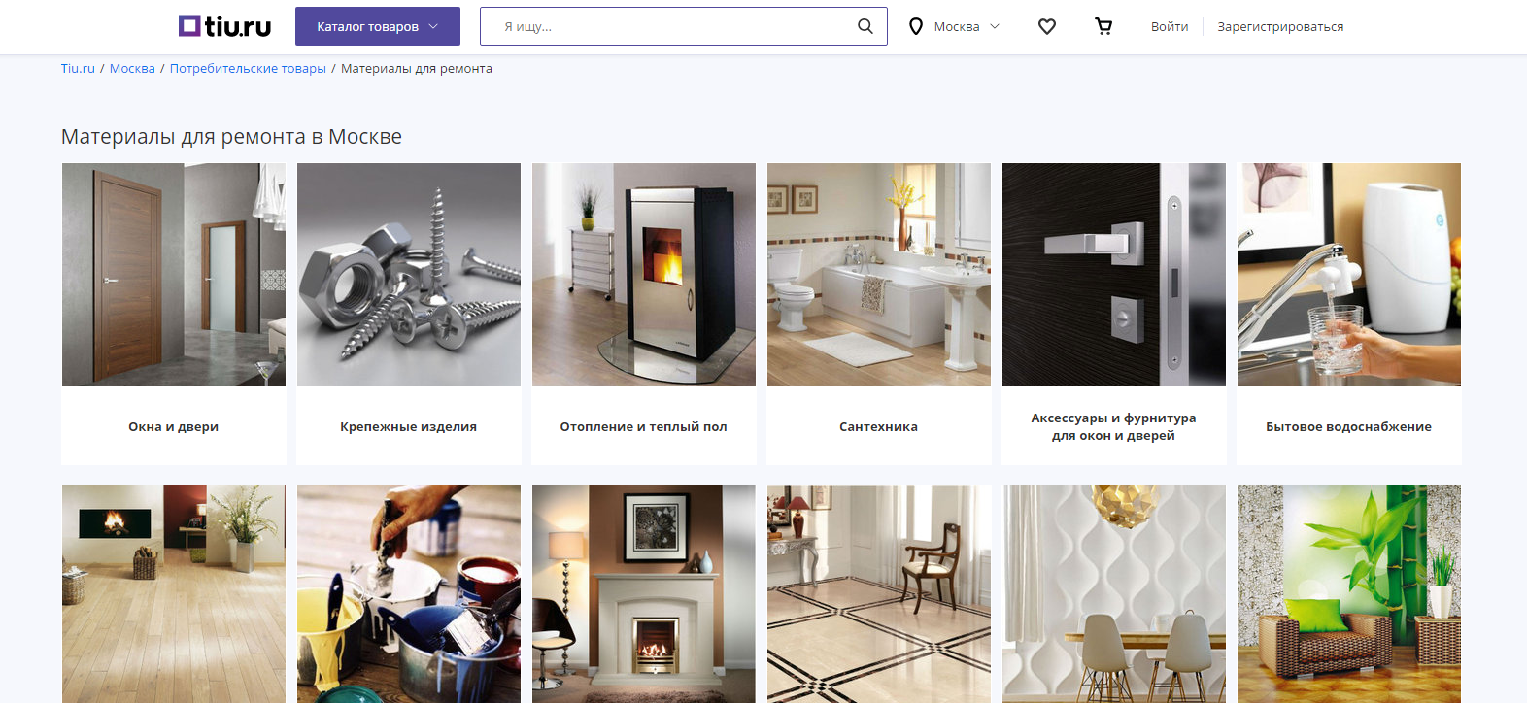
Task: Click the Войти link
Action: pyautogui.click(x=1170, y=26)
